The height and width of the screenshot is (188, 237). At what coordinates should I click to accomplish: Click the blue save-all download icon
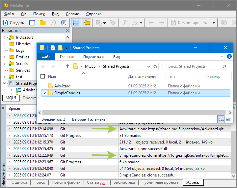pos(64,23)
